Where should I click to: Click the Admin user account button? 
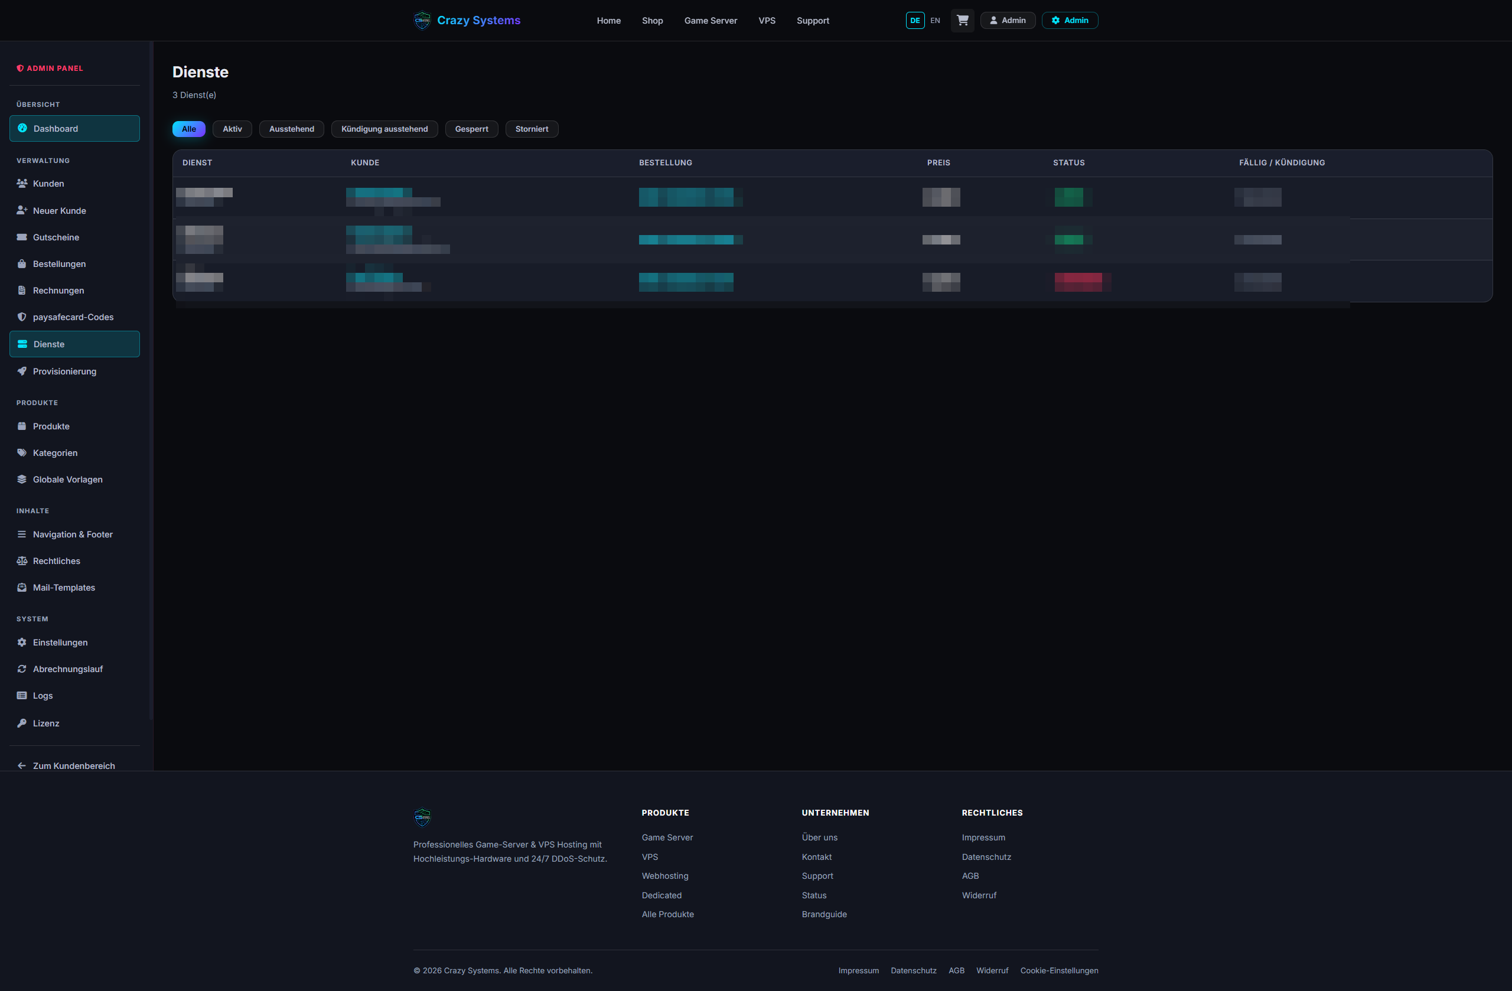(x=1008, y=20)
